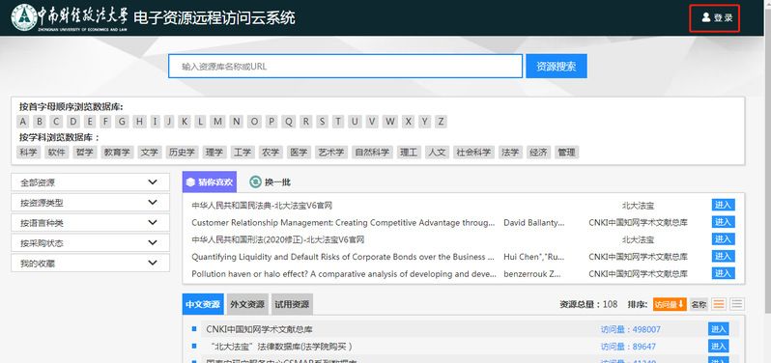The image size is (771, 363).
Task: Browse databases starting with letter A
Action: coord(23,122)
